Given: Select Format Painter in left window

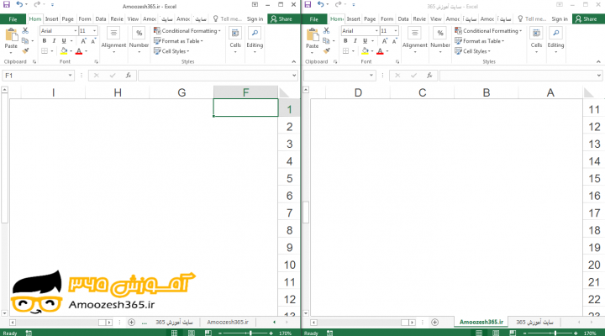Looking at the screenshot, I should pos(25,50).
